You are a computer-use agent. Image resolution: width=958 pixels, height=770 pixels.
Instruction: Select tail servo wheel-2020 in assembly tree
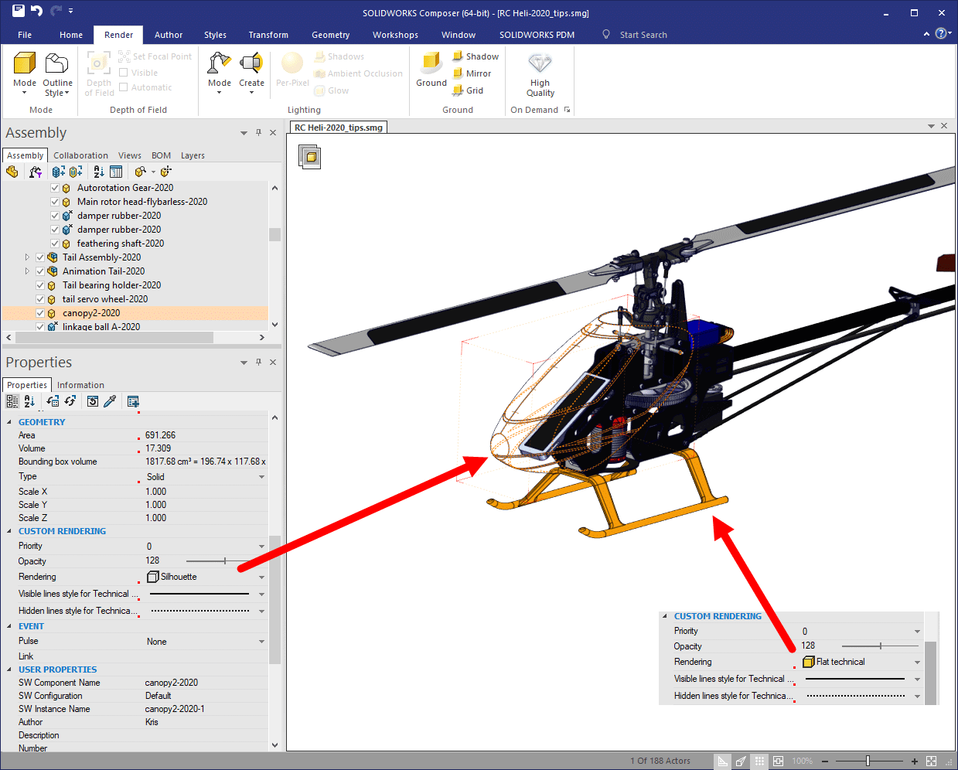[104, 299]
